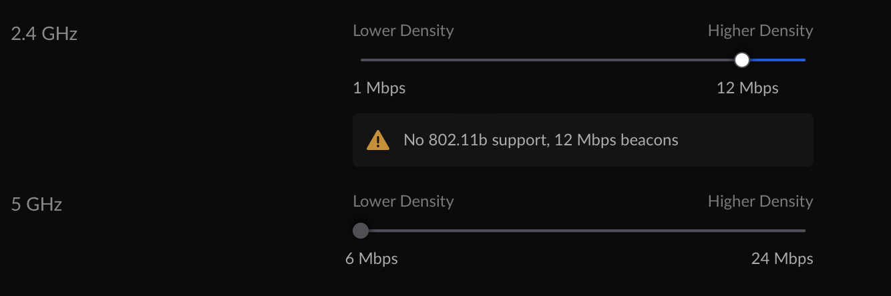Image resolution: width=891 pixels, height=296 pixels.
Task: Click the right end of 5 GHz slider track
Action: [x=803, y=231]
